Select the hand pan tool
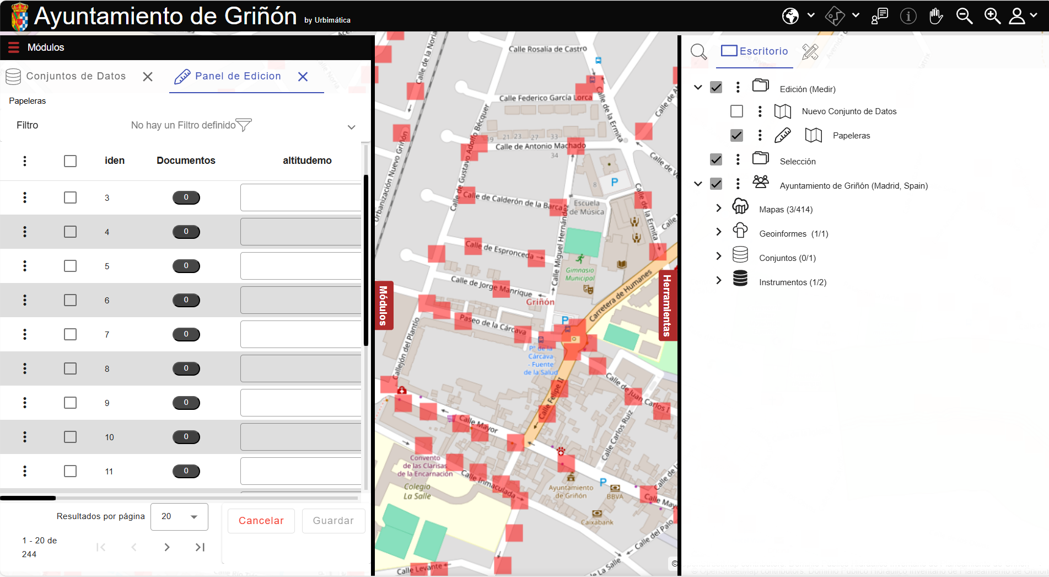 [x=936, y=15]
